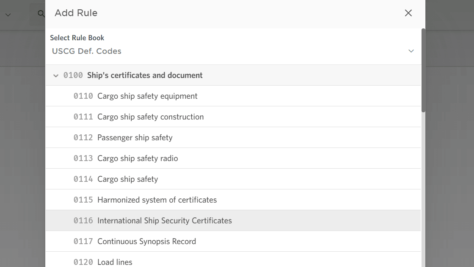Close the Add Rule dialog
The width and height of the screenshot is (474, 267).
[408, 13]
